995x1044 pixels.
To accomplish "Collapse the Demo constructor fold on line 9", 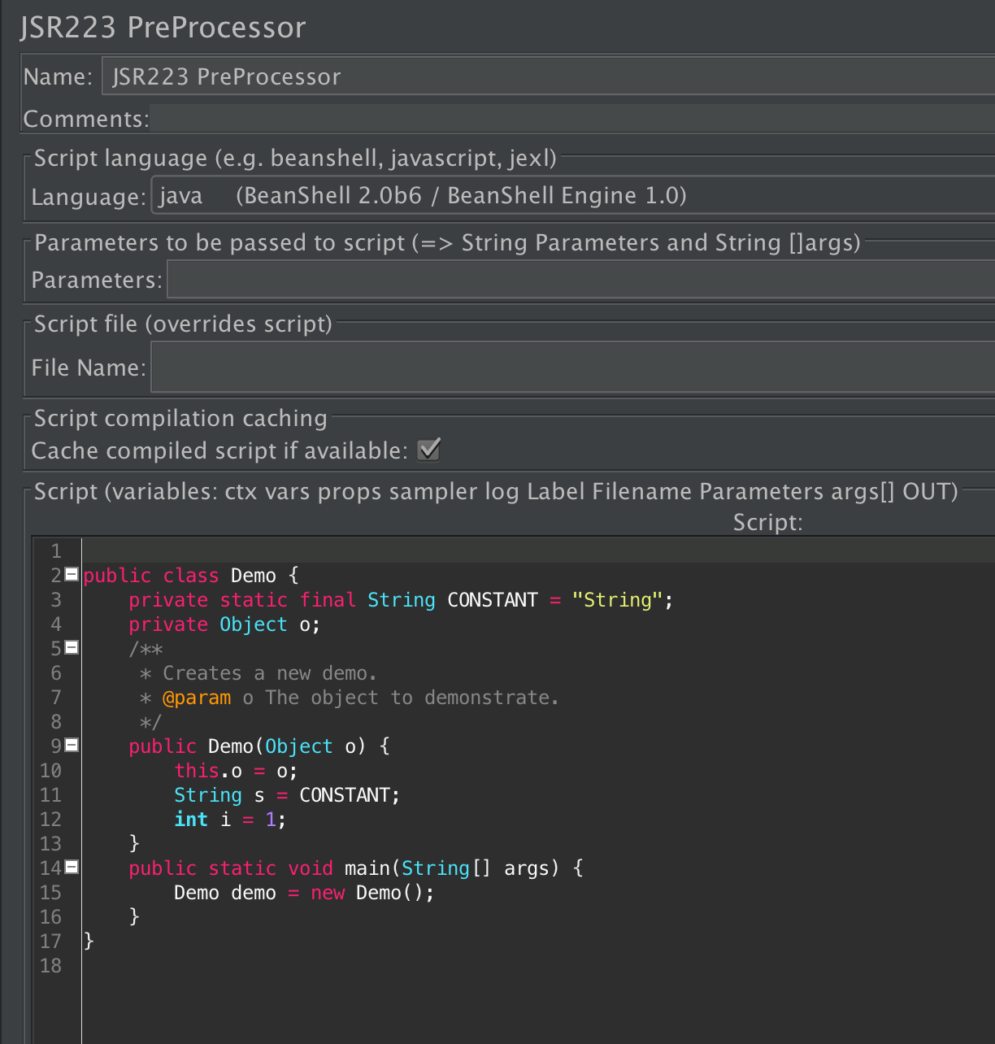I will pos(71,746).
